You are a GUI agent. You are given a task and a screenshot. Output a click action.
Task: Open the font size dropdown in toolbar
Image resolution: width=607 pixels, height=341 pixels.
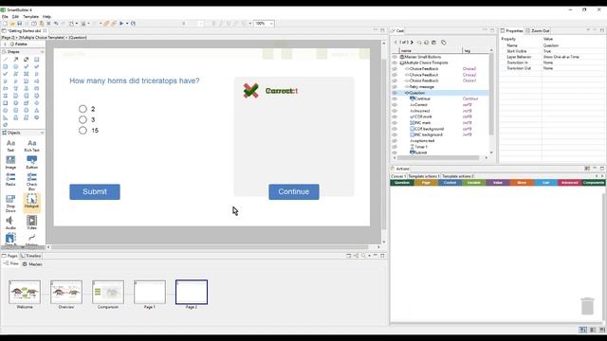201,24
